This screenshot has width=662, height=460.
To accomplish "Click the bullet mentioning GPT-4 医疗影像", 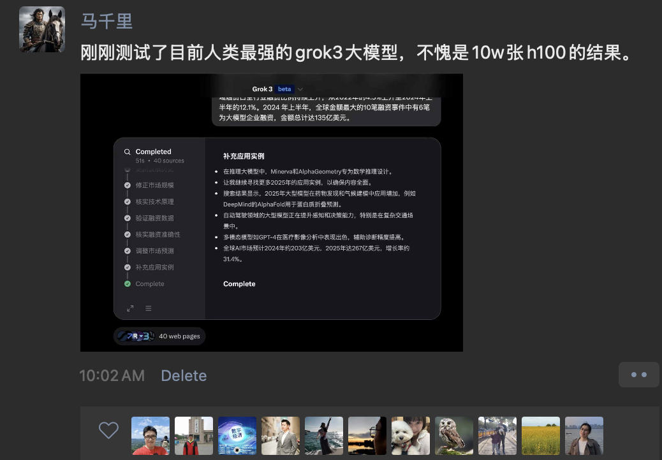I will [x=314, y=237].
